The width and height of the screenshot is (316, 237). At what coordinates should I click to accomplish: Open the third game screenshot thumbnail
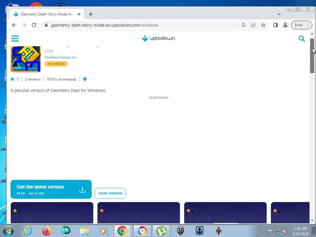(x=225, y=213)
